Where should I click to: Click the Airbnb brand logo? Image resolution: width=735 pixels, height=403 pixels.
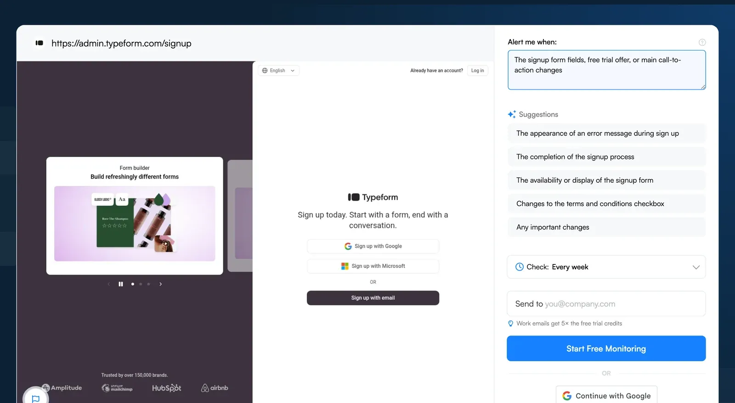(x=215, y=388)
